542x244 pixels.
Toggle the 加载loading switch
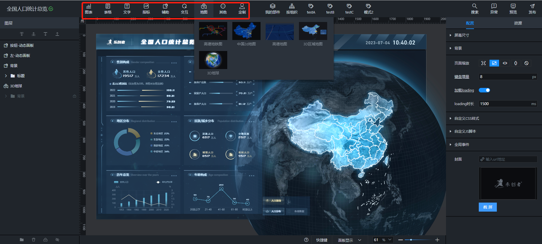click(484, 90)
